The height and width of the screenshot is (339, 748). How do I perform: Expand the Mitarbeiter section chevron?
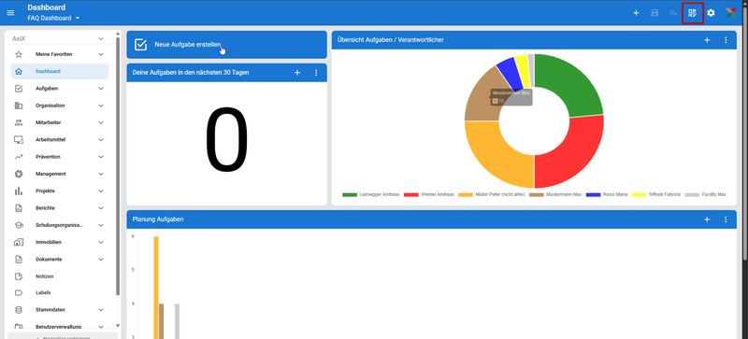[x=101, y=122]
